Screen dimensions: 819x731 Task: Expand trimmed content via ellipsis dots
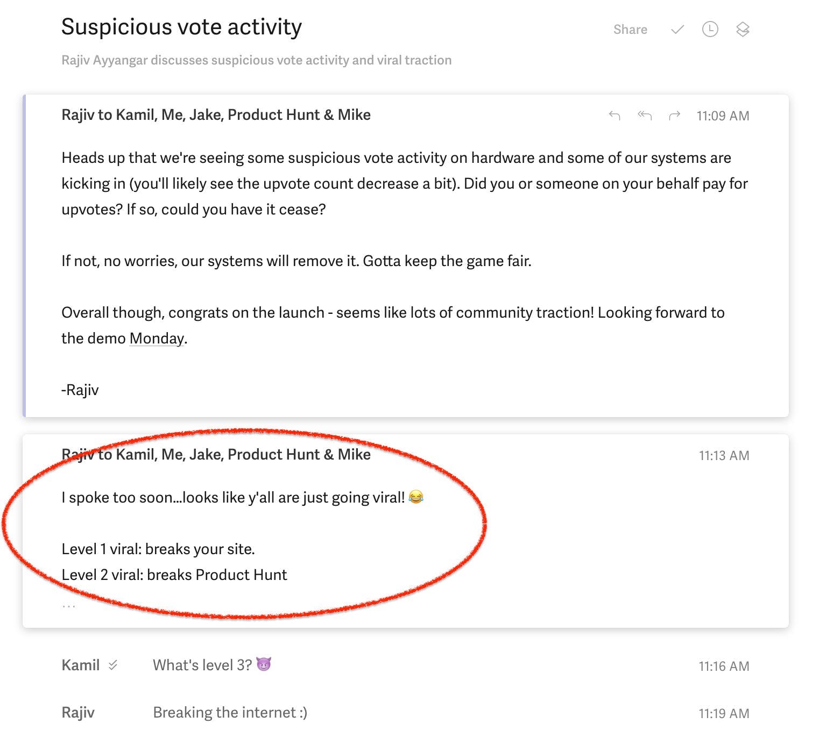(68, 606)
